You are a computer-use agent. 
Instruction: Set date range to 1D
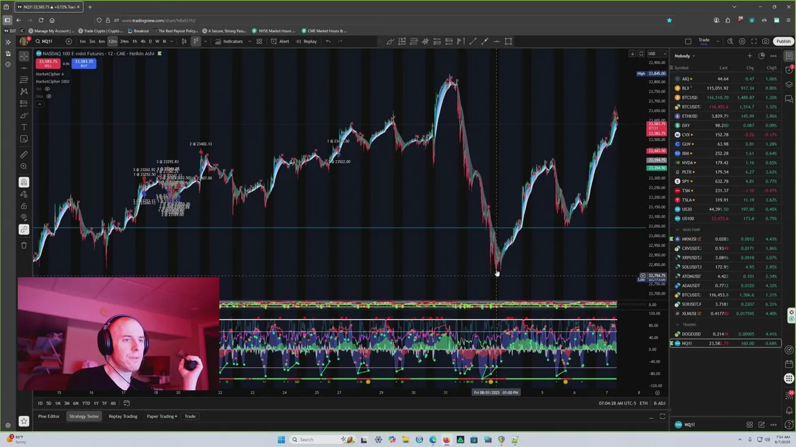tap(40, 403)
